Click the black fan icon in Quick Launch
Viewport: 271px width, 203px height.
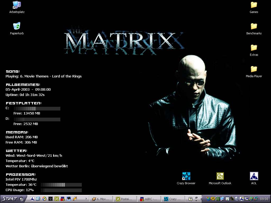click(x=51, y=199)
